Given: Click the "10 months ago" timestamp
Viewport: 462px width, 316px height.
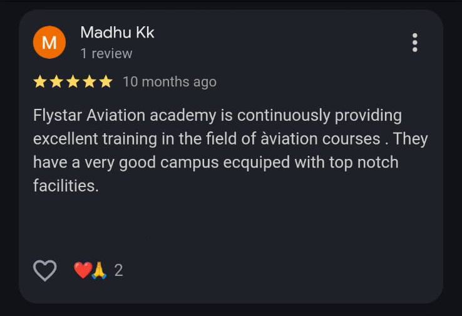Looking at the screenshot, I should [x=170, y=82].
